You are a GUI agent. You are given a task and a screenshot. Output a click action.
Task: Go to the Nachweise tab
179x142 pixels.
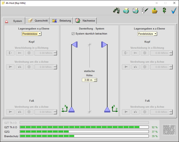coord(85,21)
